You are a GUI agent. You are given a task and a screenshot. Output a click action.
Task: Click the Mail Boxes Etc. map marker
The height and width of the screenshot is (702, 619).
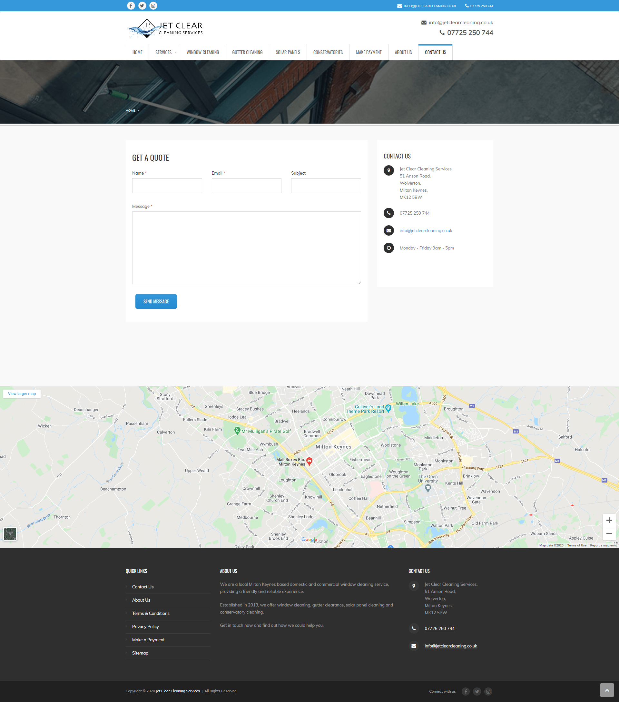coord(309,461)
